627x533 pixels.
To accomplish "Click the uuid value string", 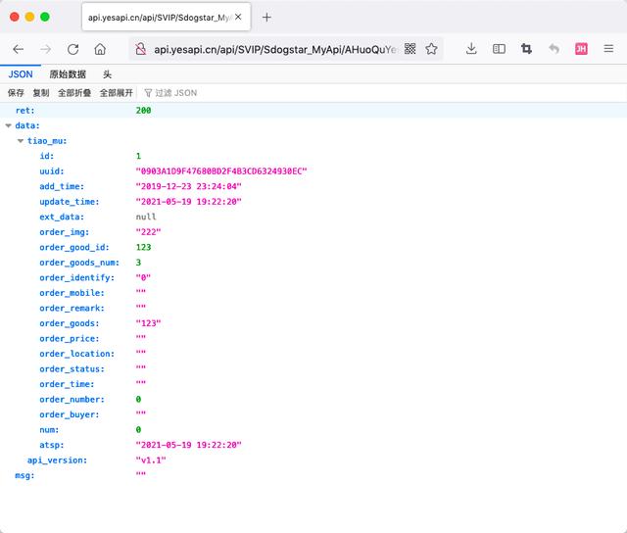I will [x=221, y=171].
